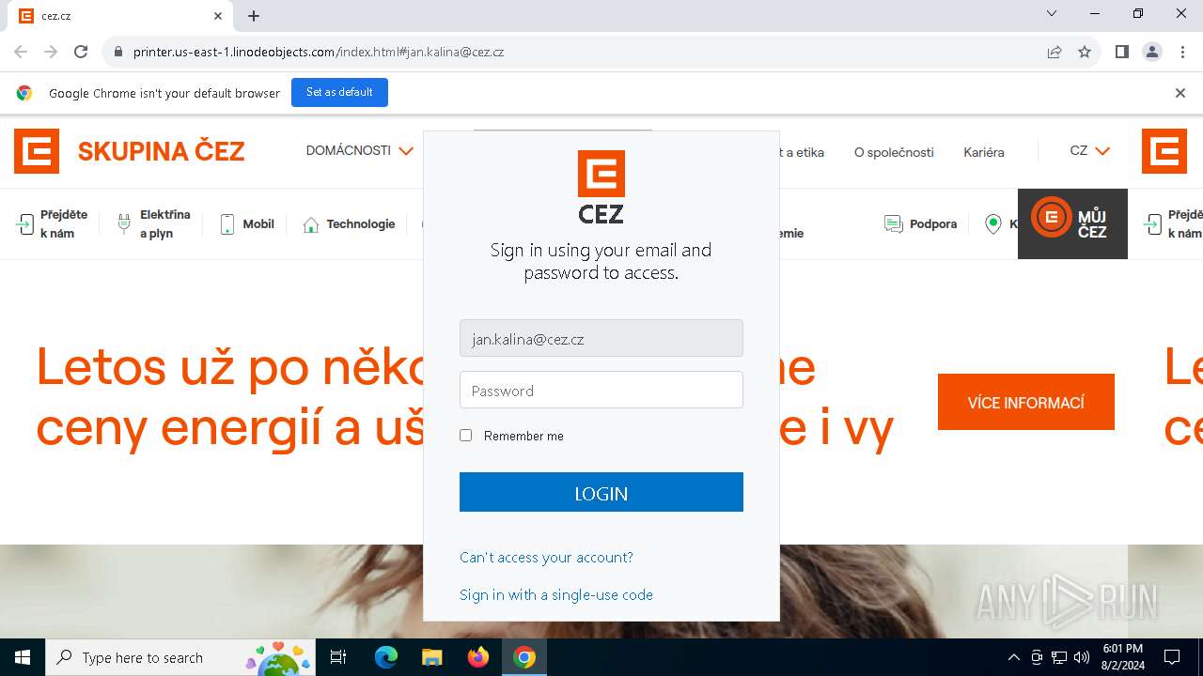1203x676 pixels.
Task: Open the browser side panel icon
Action: coord(1121,52)
